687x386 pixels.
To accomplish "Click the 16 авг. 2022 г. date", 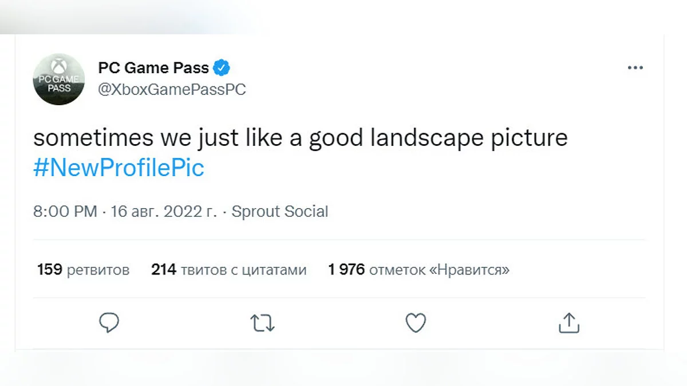I will (x=164, y=212).
